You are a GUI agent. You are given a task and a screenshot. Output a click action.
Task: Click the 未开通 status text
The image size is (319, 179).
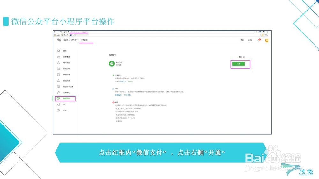pyautogui.click(x=118, y=65)
